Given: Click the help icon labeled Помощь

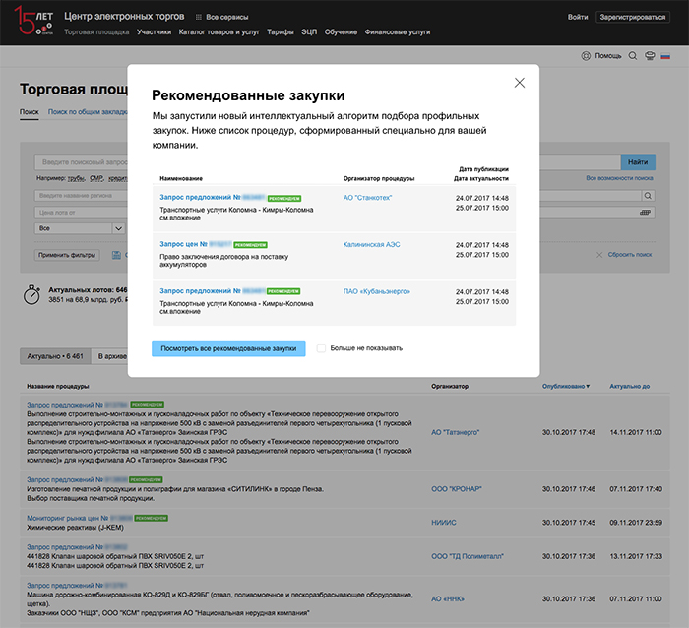Looking at the screenshot, I should [x=589, y=56].
